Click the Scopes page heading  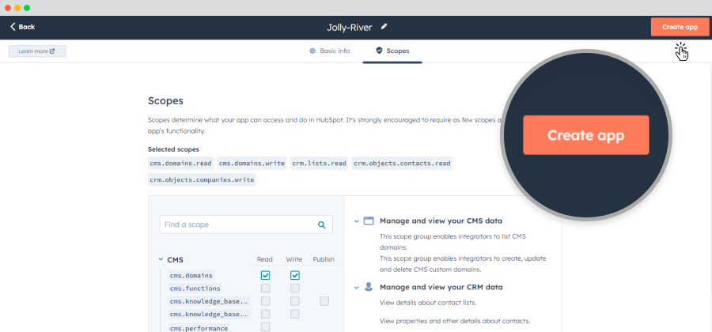tap(166, 100)
